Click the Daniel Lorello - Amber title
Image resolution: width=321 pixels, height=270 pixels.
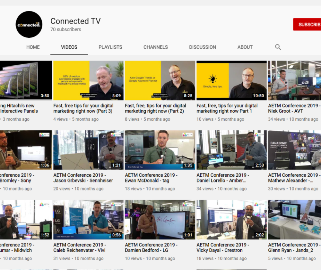pos(223,178)
